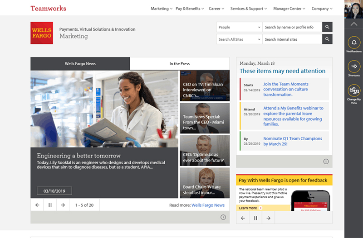Open the Shortcuts arrow icon
The width and height of the screenshot is (363, 238).
pos(353,67)
